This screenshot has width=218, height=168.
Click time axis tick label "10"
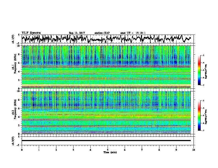pyautogui.click(x=194, y=150)
